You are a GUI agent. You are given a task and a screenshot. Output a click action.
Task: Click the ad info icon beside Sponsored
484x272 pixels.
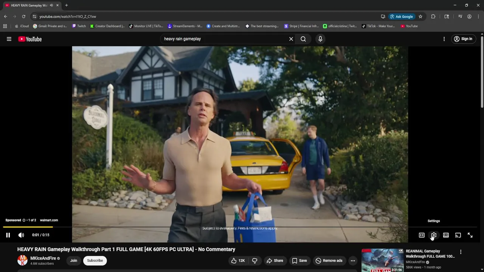coord(24,220)
